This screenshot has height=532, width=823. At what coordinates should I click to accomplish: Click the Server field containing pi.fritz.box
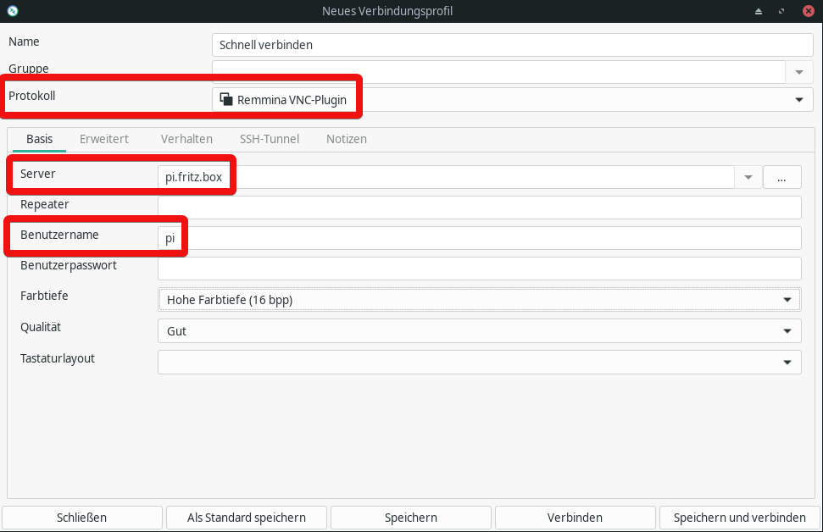tap(446, 177)
